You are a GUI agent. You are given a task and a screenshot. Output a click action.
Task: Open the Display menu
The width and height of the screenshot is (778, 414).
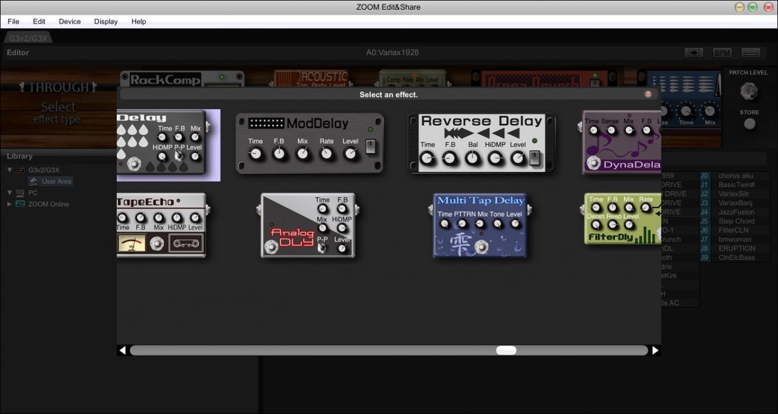tap(106, 21)
